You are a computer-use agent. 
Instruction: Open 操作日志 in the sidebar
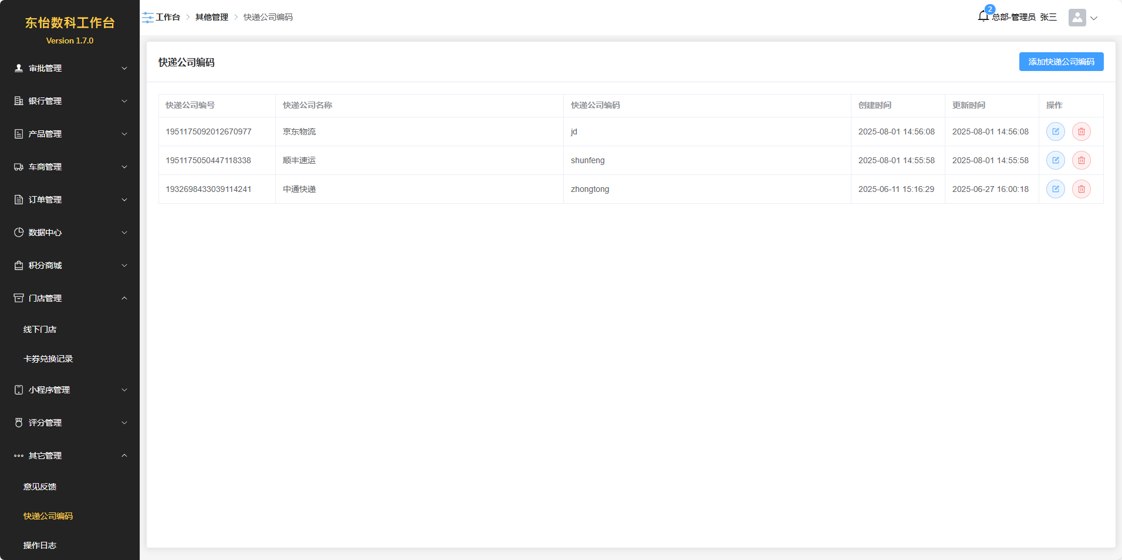pos(40,545)
